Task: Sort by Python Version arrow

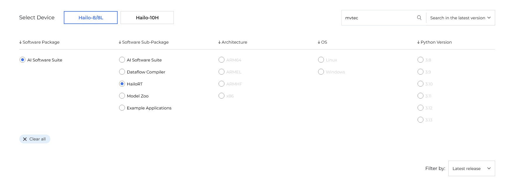Action: point(418,42)
